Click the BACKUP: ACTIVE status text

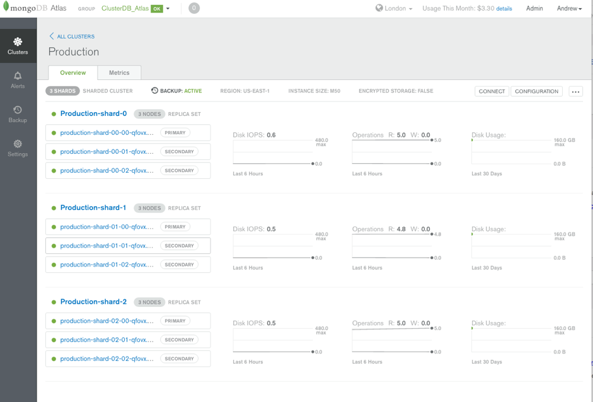(181, 91)
